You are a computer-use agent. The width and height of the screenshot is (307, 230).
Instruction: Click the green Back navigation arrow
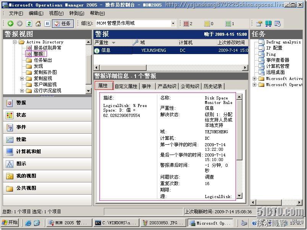coord(10,24)
